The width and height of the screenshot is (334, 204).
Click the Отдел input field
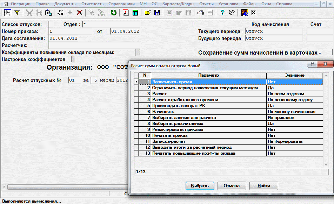tap(111, 24)
